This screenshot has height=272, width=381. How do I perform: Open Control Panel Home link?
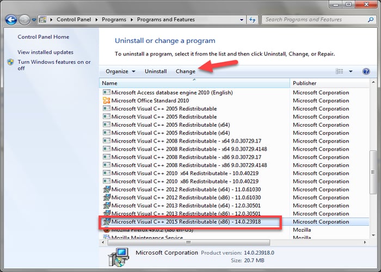pos(44,37)
